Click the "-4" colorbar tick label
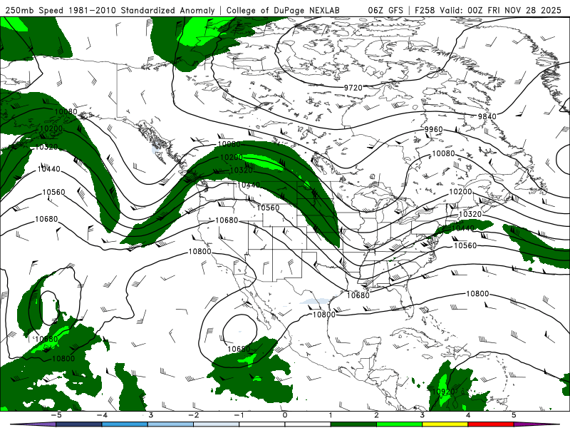 [102, 415]
